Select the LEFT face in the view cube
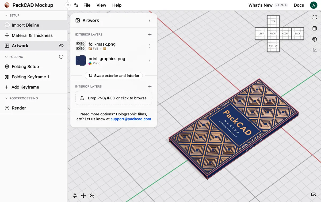This screenshot has height=202, width=321. pos(261,34)
